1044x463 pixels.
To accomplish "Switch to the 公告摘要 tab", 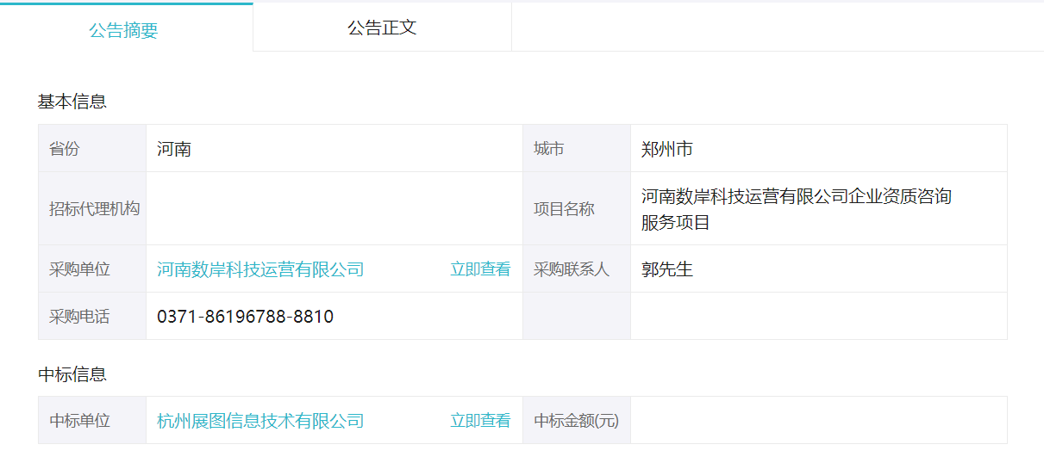I will [123, 31].
